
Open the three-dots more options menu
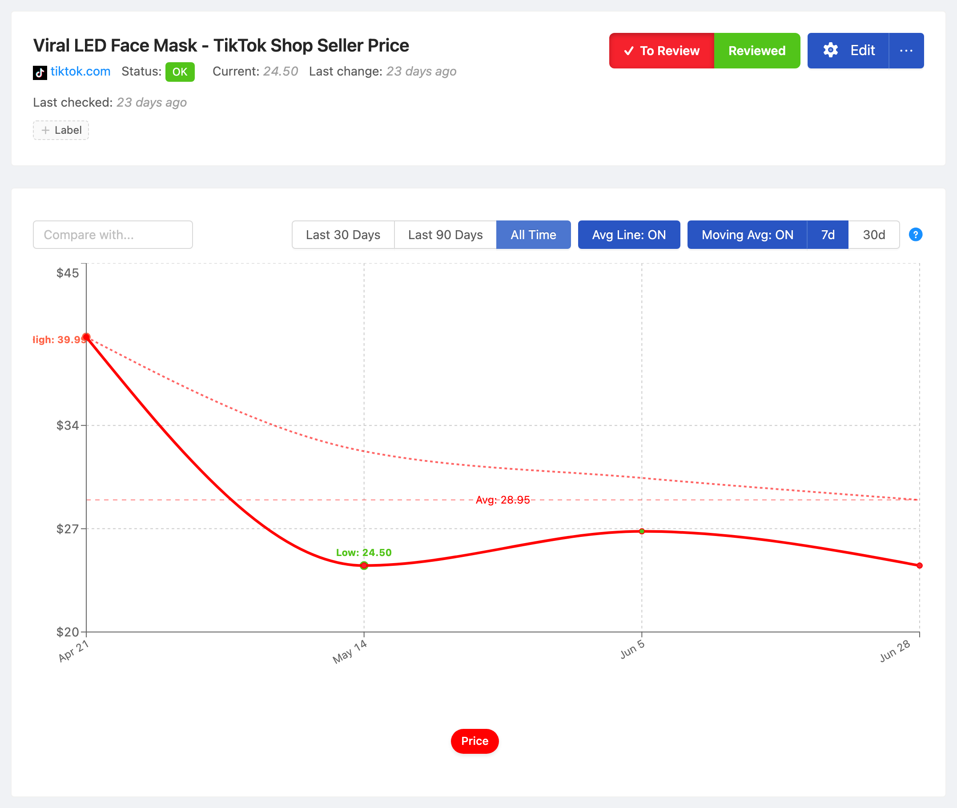(906, 50)
